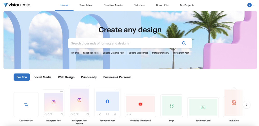
Task: Open the Templates menu item
Action: (86, 5)
